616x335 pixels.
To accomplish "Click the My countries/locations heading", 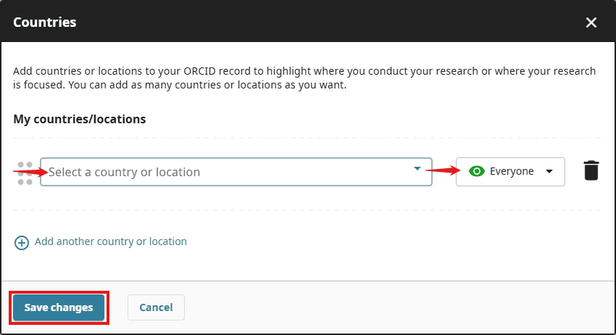I will [80, 119].
